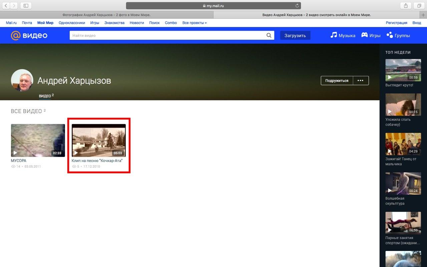Open Игры in the top portal bar
427x267 pixels.
tap(95, 23)
